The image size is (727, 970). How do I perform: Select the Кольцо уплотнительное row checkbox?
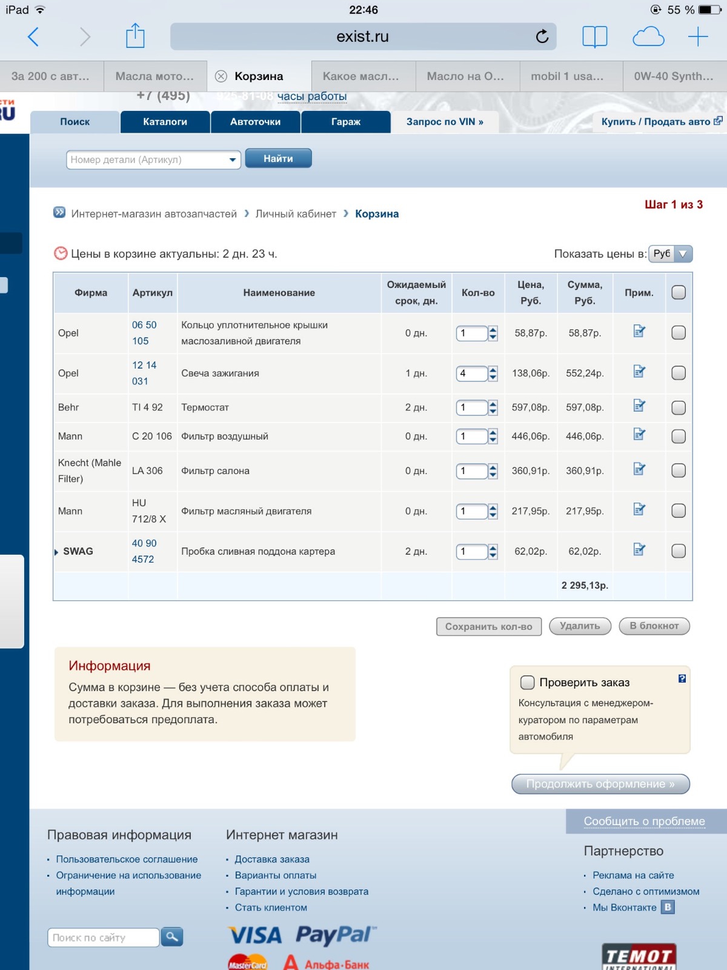pos(679,333)
